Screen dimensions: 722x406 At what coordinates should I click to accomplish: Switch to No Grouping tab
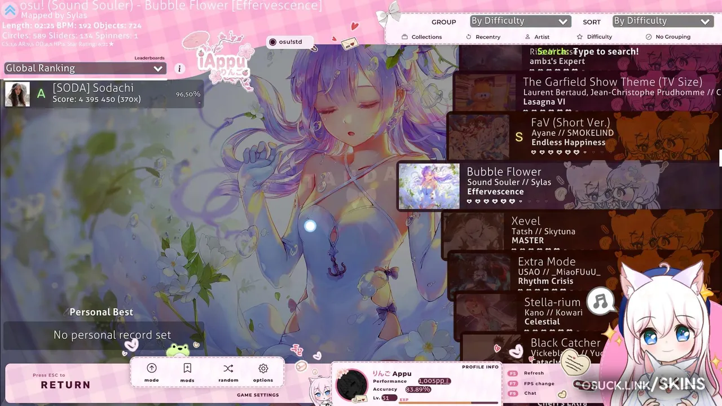668,37
